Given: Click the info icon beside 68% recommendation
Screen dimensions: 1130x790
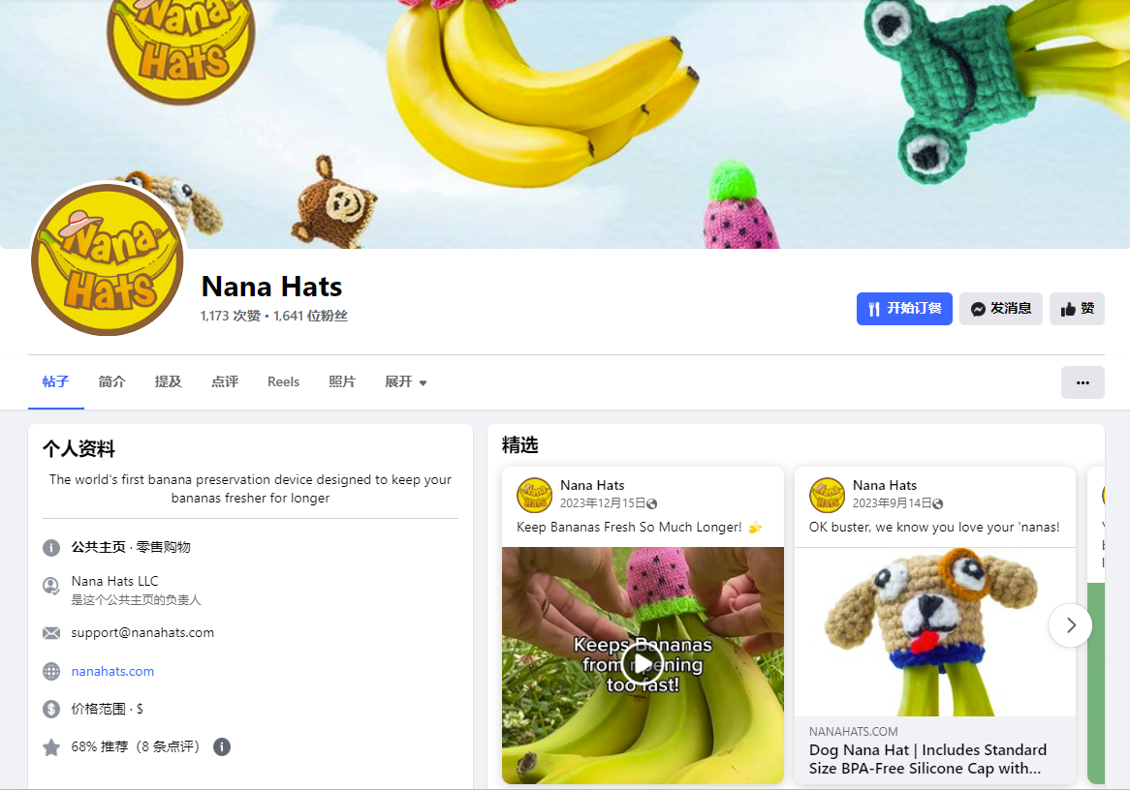Looking at the screenshot, I should 222,746.
